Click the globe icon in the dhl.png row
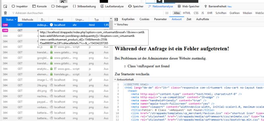 coord(51,91)
